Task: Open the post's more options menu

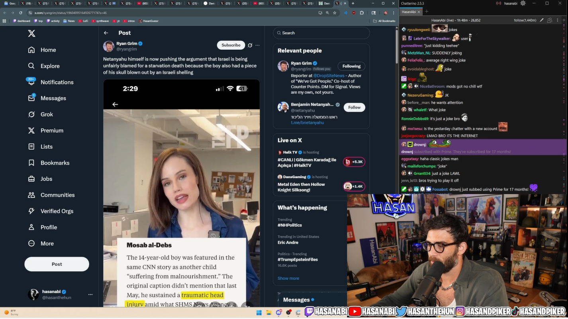Action: click(257, 45)
